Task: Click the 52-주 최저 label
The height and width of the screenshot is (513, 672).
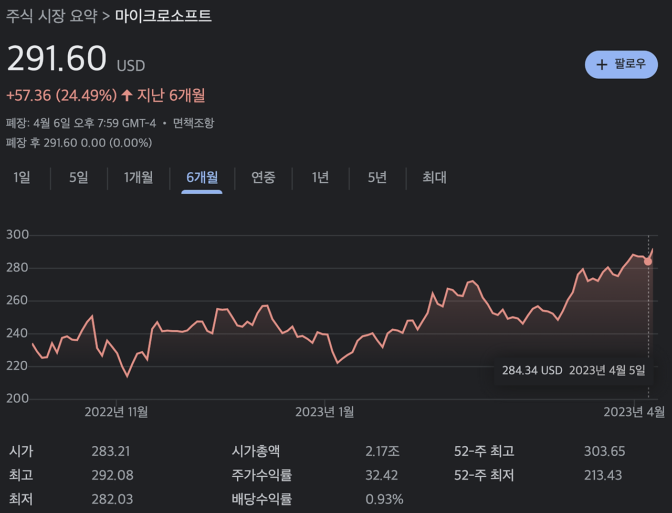Action: (484, 475)
